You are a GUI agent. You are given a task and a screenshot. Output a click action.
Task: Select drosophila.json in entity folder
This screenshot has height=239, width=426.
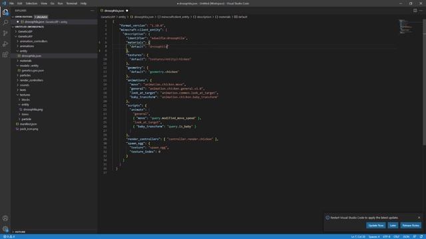[x=31, y=56]
